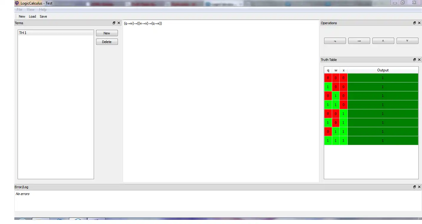This screenshot has height=224, width=422.
Task: Close the Truth Table panel
Action: tap(419, 60)
